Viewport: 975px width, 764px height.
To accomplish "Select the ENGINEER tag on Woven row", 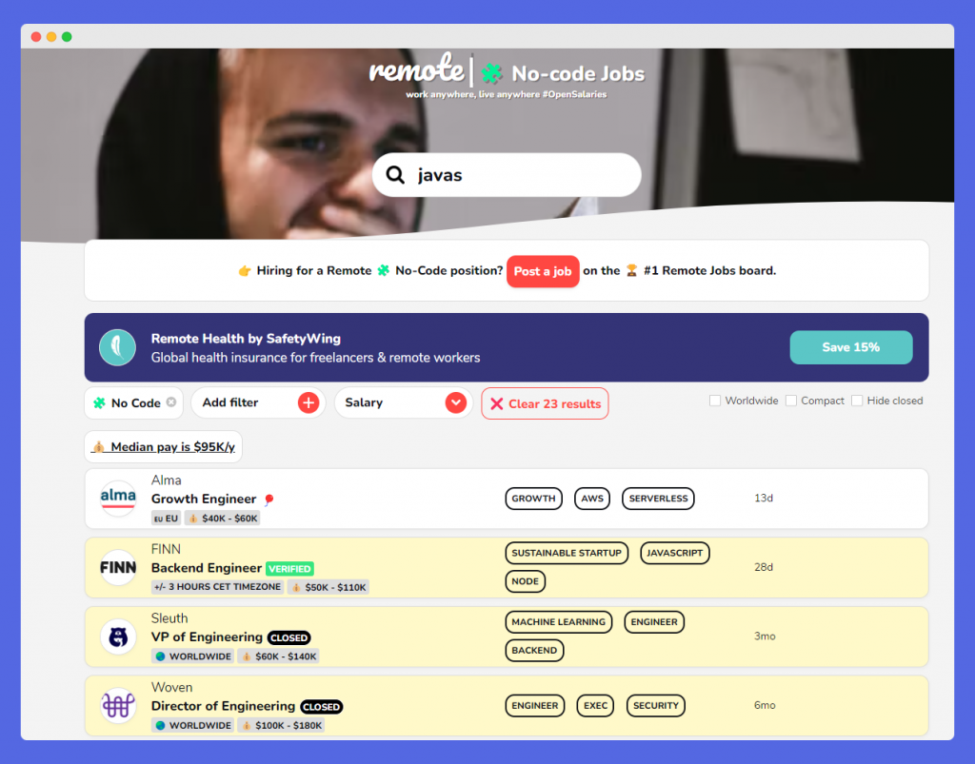I will [x=535, y=706].
